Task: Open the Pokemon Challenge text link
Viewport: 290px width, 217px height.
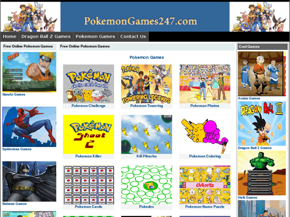Action: click(89, 106)
